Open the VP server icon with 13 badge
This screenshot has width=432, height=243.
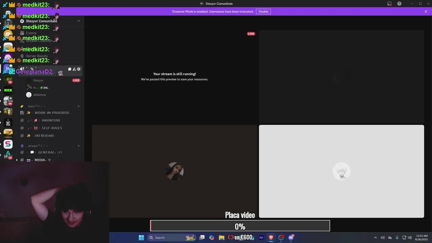[x=8, y=155]
